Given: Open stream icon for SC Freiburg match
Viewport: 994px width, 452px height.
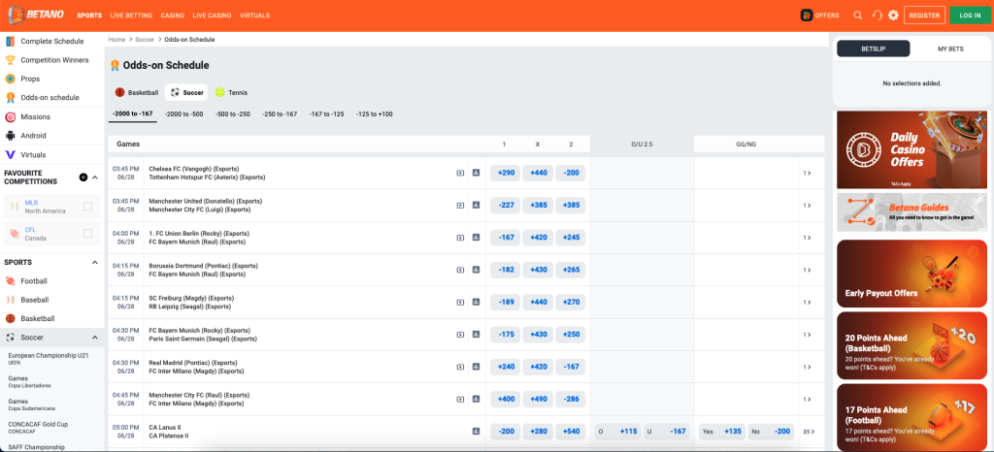Looking at the screenshot, I should tap(461, 302).
